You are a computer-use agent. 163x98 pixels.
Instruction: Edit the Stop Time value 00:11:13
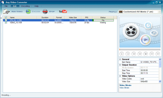(149, 73)
